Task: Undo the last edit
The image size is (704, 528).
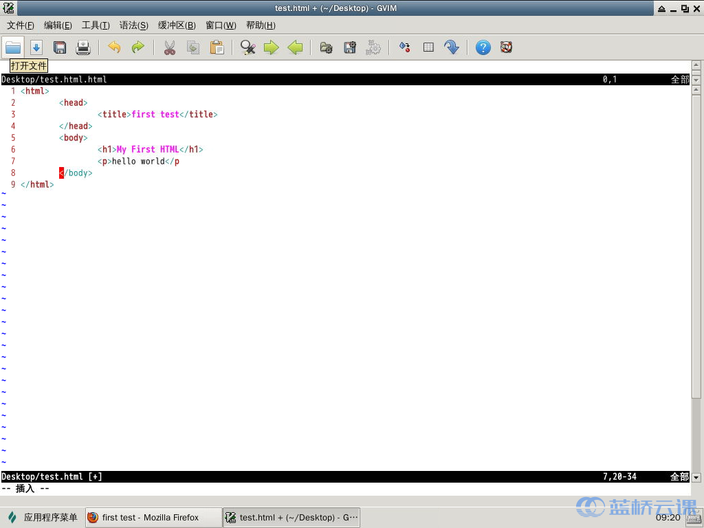Action: pyautogui.click(x=114, y=47)
